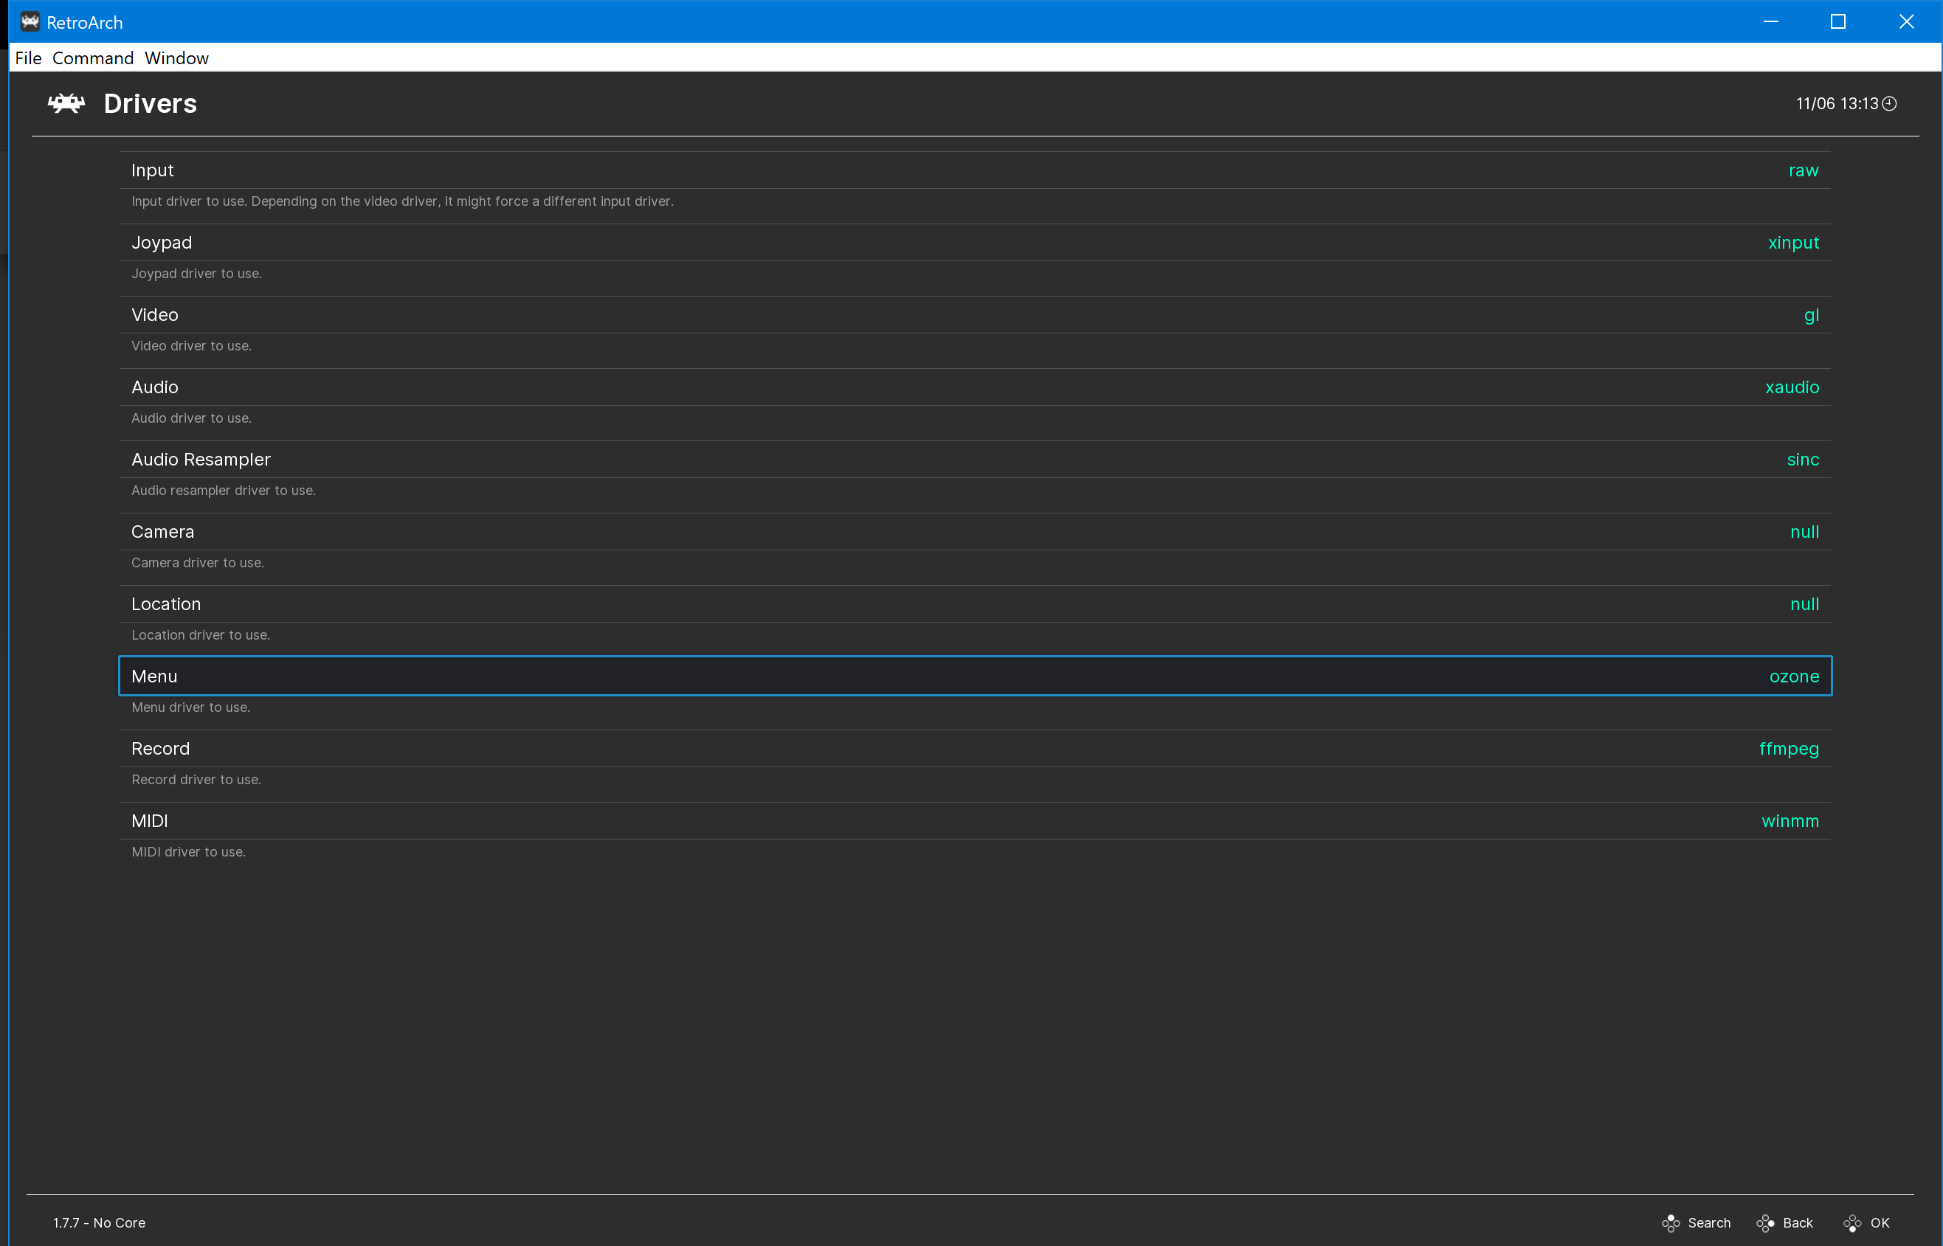Click 'Joypad driver to use.' description
The height and width of the screenshot is (1246, 1943).
click(x=196, y=274)
